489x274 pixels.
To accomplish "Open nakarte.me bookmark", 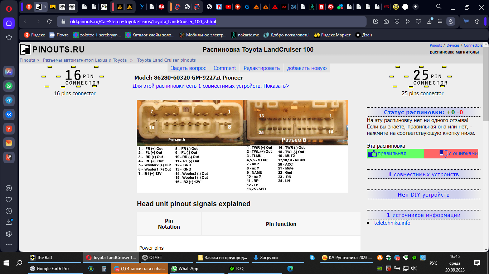I will (x=245, y=35).
